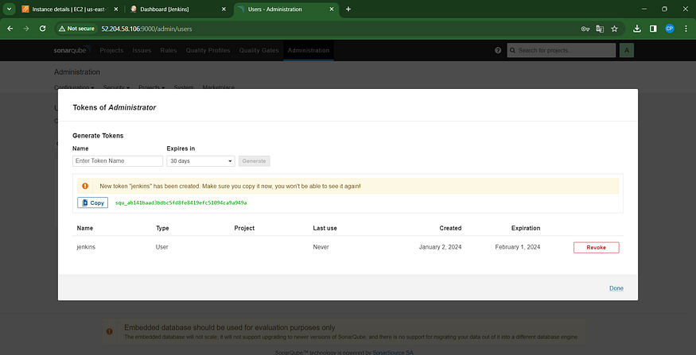Restore down the browser window
Screen dimensions: 696x355
664,9
